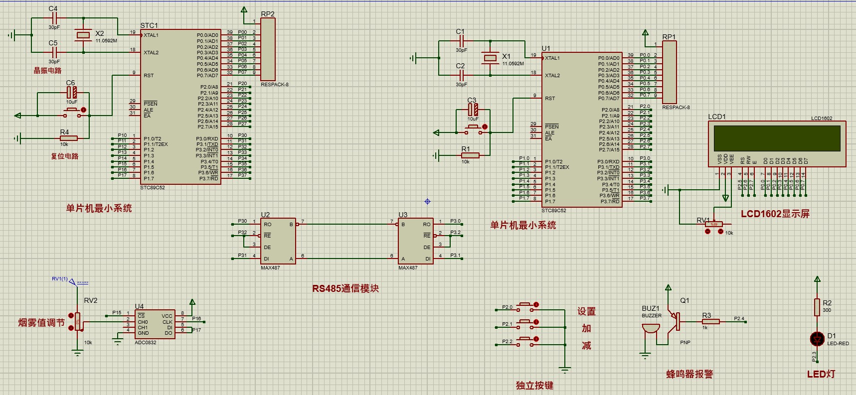
Task: Click the U4 ADC0832 chip
Action: pyautogui.click(x=155, y=324)
